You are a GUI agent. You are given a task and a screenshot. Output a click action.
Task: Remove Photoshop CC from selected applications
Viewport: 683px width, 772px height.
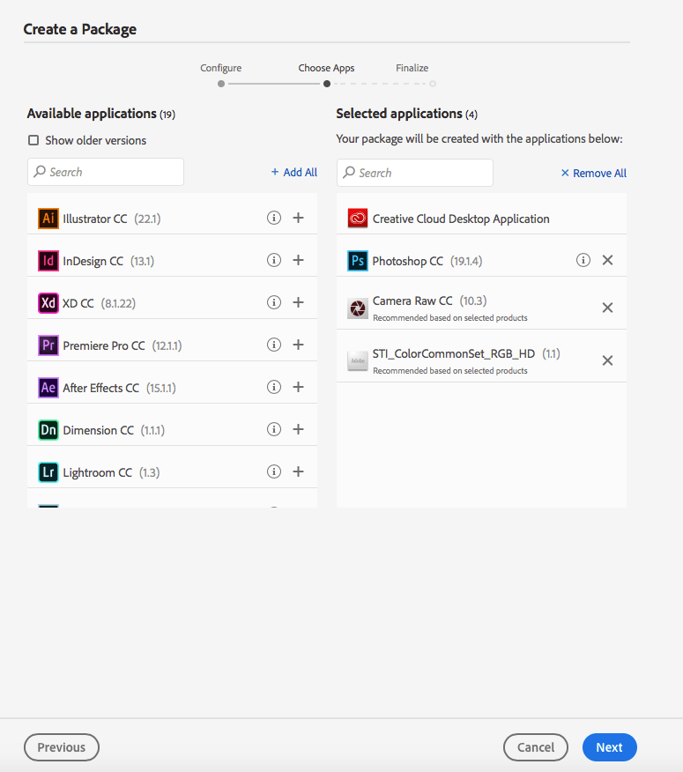click(608, 260)
